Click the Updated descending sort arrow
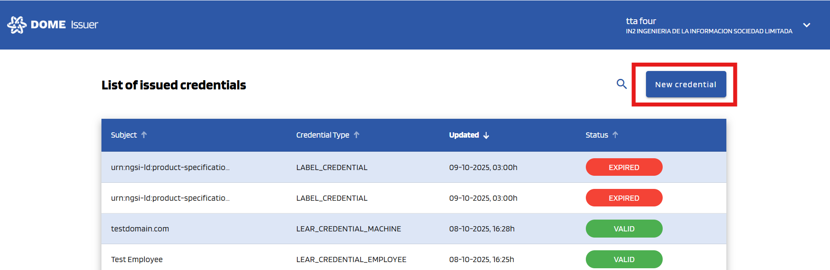The width and height of the screenshot is (830, 270). click(486, 135)
